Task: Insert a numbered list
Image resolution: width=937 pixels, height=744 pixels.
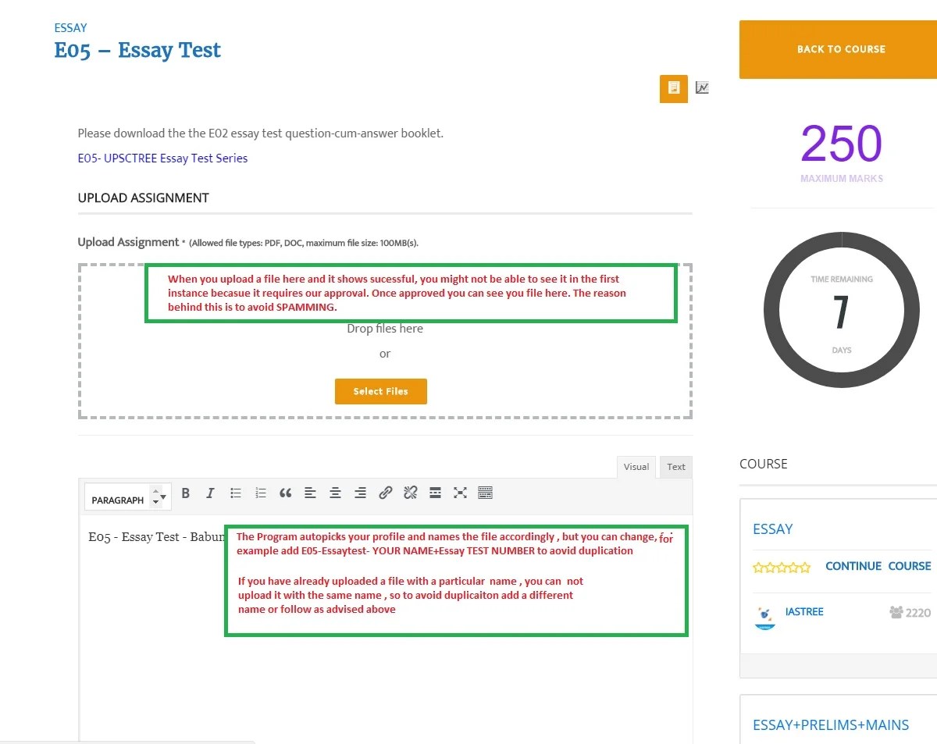Action: point(261,493)
